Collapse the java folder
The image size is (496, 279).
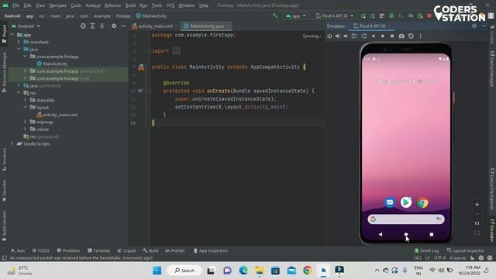pyautogui.click(x=19, y=49)
